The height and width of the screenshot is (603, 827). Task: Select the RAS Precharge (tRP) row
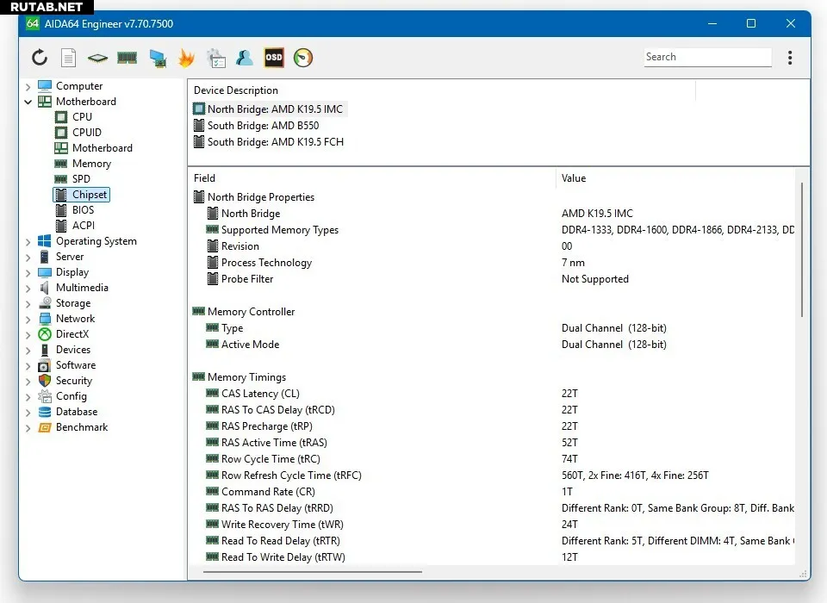[493, 426]
